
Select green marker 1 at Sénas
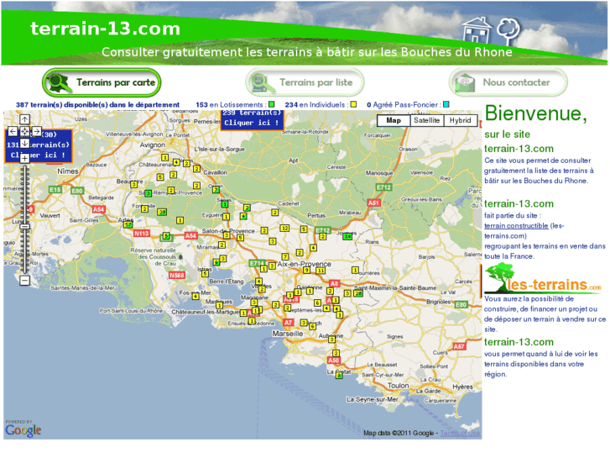pyautogui.click(x=225, y=204)
